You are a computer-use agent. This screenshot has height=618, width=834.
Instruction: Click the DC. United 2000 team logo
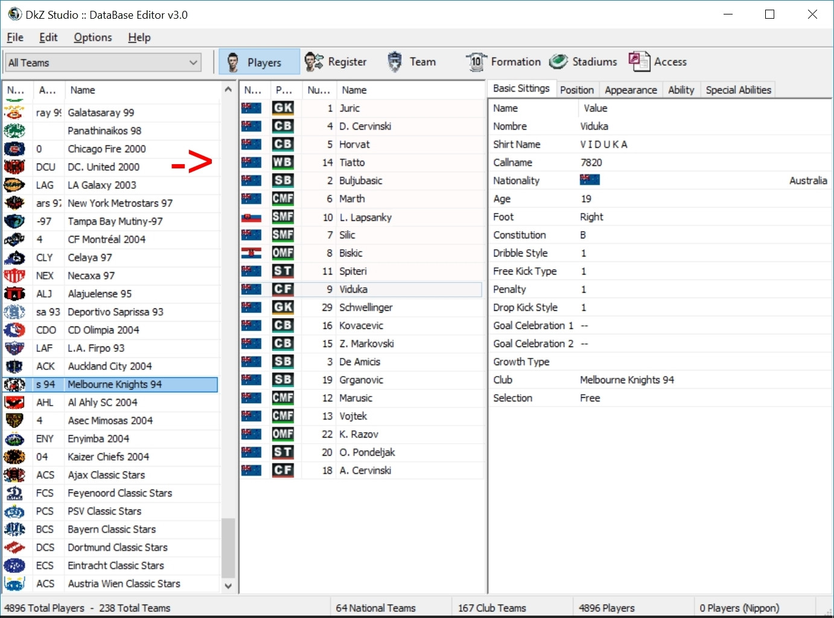click(x=14, y=167)
